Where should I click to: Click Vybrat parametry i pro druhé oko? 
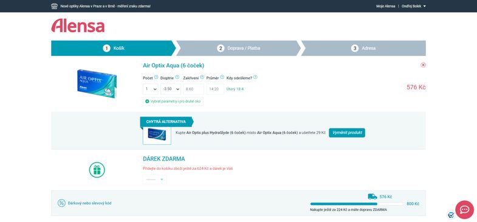[173, 101]
